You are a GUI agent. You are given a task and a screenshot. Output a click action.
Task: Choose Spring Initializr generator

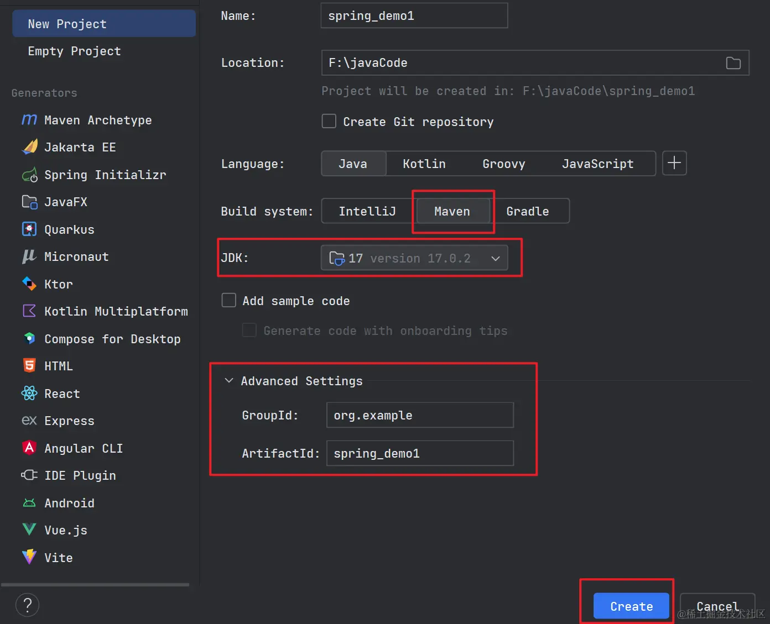point(105,175)
